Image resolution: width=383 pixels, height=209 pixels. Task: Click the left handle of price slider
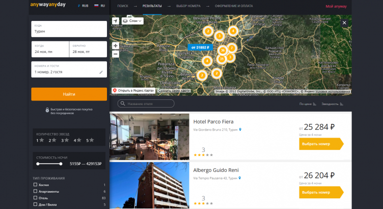(x=38, y=164)
